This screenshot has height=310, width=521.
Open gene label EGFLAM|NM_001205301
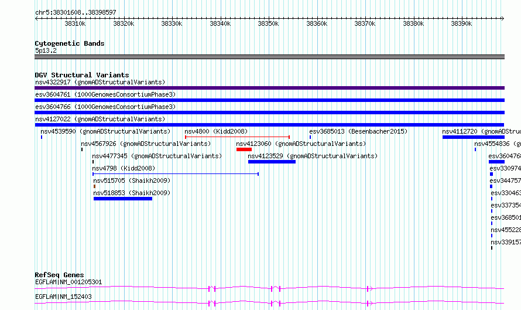(x=68, y=282)
